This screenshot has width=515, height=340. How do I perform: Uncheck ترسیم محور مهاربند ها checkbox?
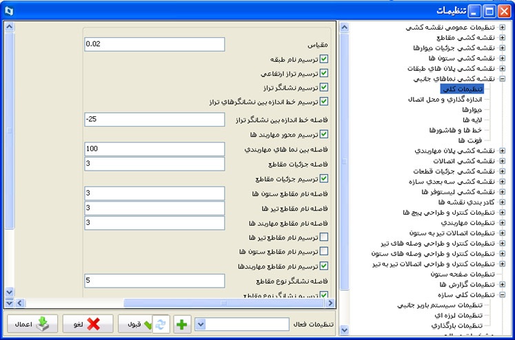324,134
